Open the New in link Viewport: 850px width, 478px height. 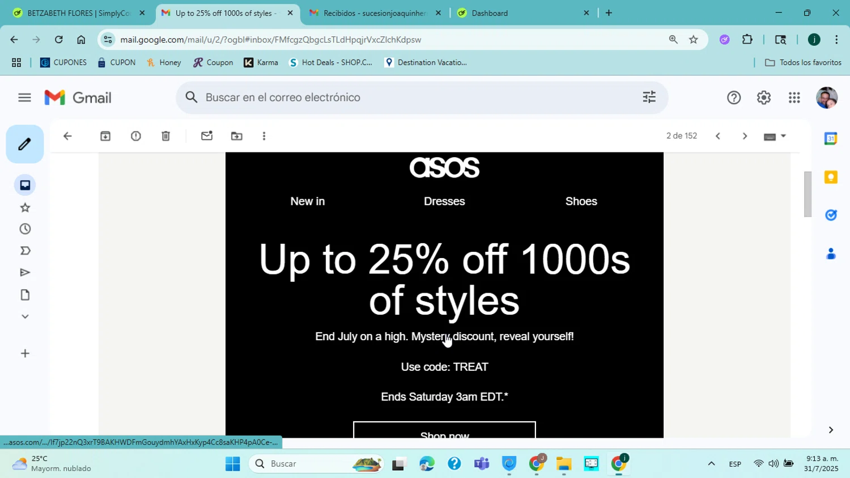coord(307,201)
